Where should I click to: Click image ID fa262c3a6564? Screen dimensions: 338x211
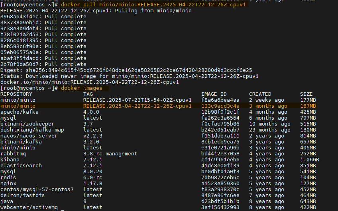220,118
